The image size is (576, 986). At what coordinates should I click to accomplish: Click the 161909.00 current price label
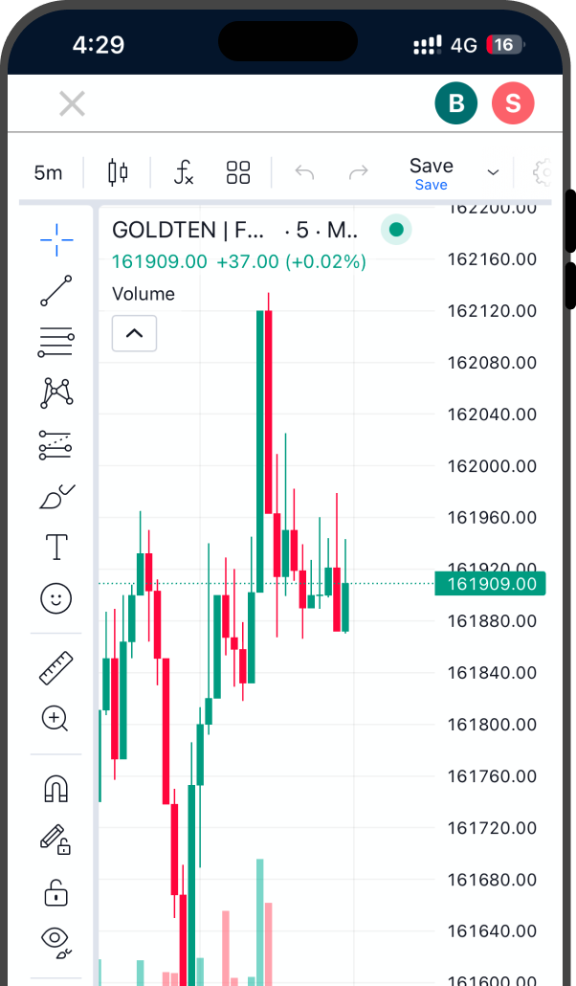point(491,584)
